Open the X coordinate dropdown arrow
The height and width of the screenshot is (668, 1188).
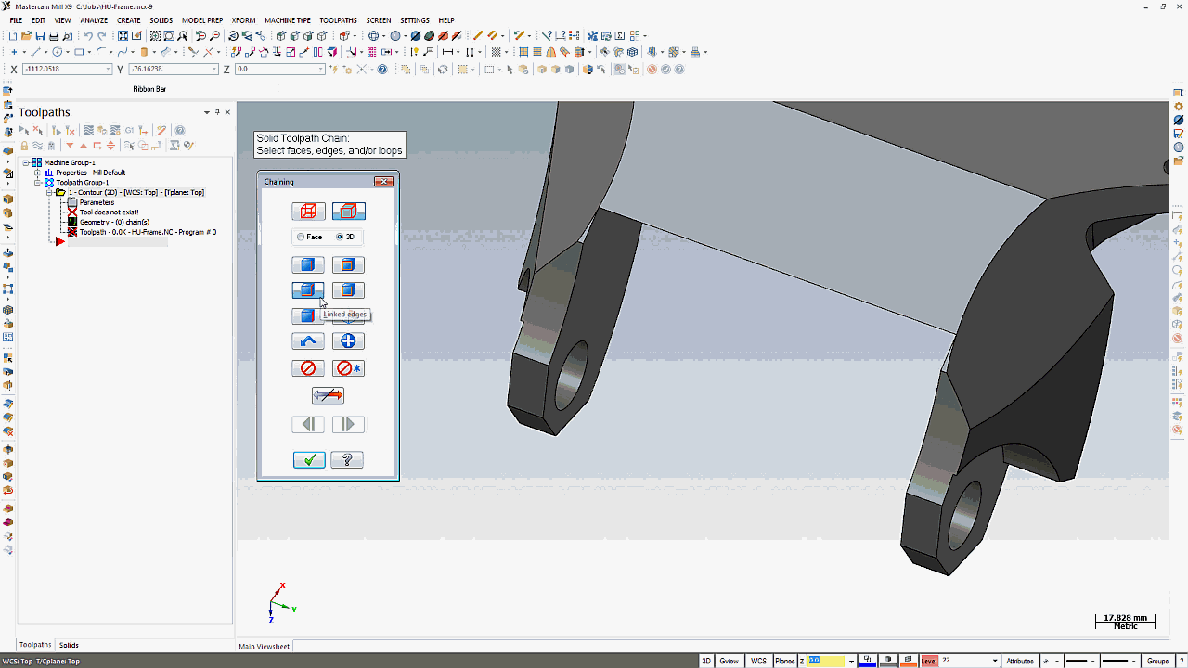pyautogui.click(x=108, y=70)
